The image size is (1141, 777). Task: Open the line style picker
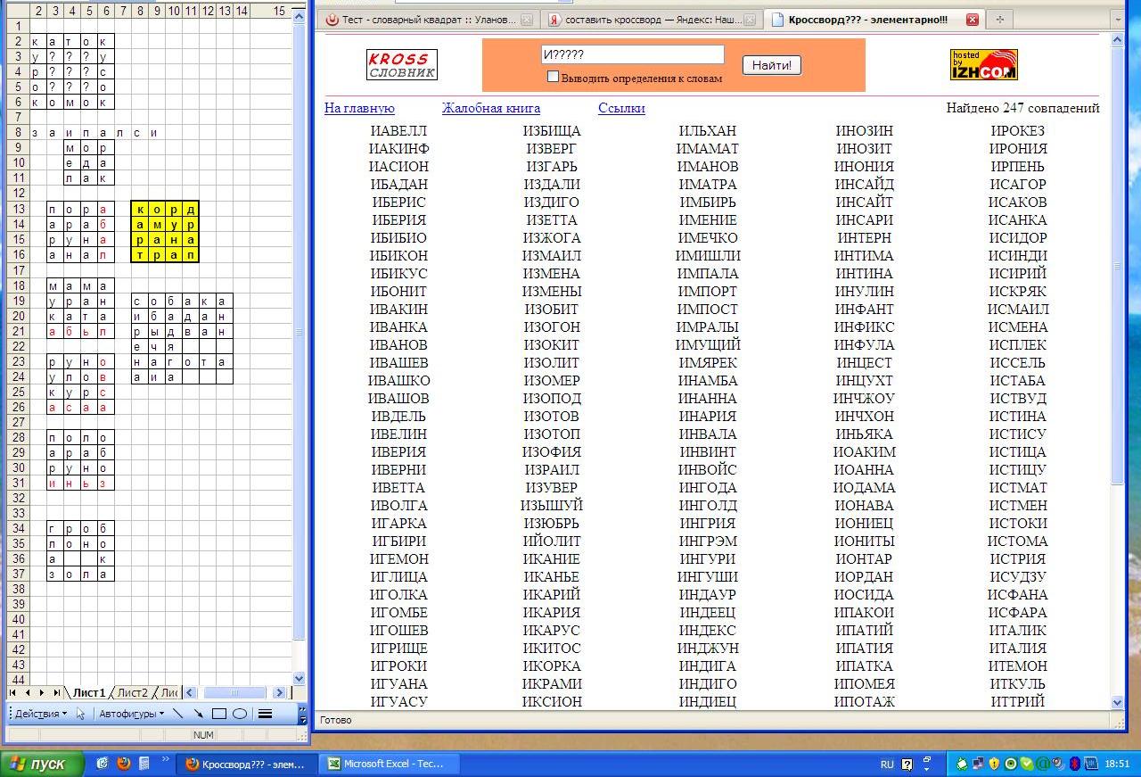point(265,714)
